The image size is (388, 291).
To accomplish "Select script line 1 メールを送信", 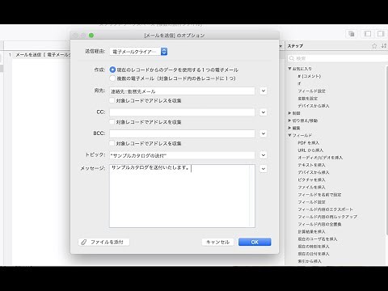I will pyautogui.click(x=40, y=55).
